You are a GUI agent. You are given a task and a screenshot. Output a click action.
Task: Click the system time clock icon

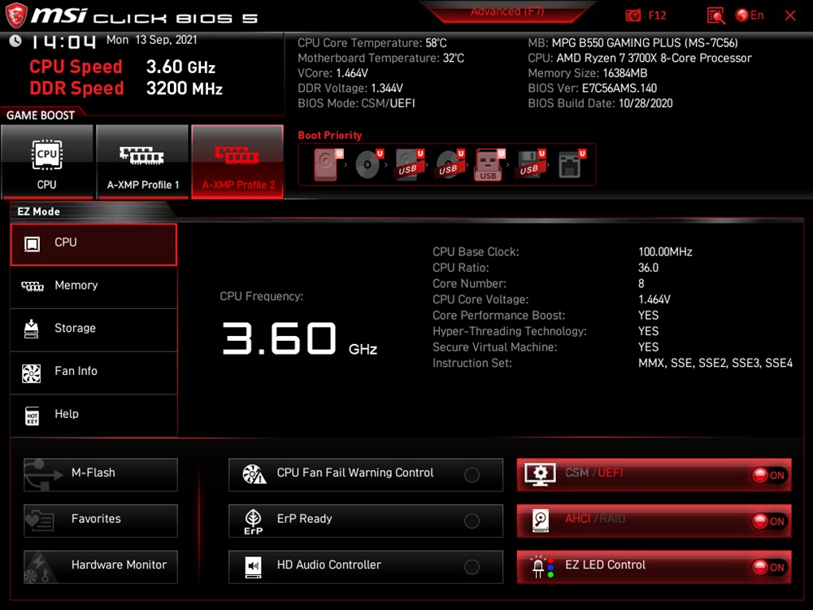pyautogui.click(x=15, y=41)
